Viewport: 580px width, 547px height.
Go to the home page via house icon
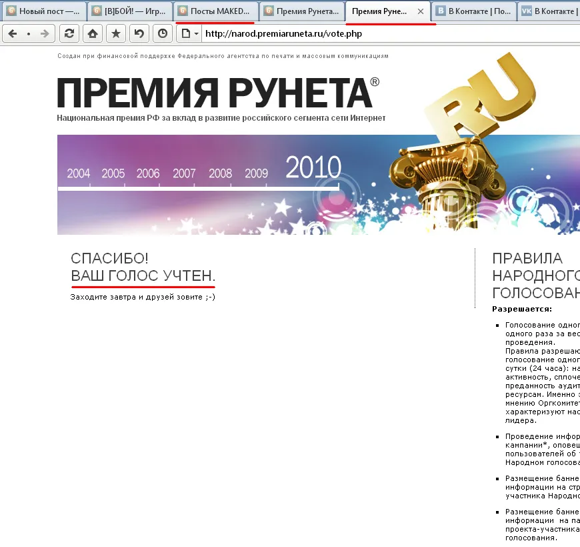pyautogui.click(x=93, y=34)
